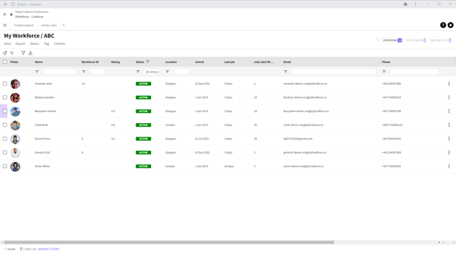Show the WAITING LIST
The image size is (456, 253).
(440, 40)
